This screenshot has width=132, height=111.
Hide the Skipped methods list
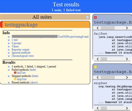pos(35,76)
